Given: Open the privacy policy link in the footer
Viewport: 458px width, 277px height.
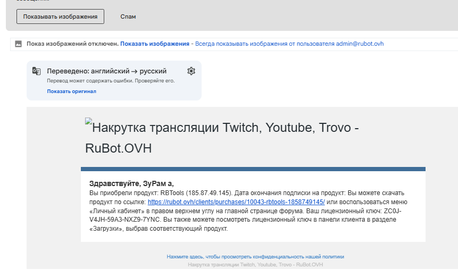Looking at the screenshot, I should click(x=255, y=256).
